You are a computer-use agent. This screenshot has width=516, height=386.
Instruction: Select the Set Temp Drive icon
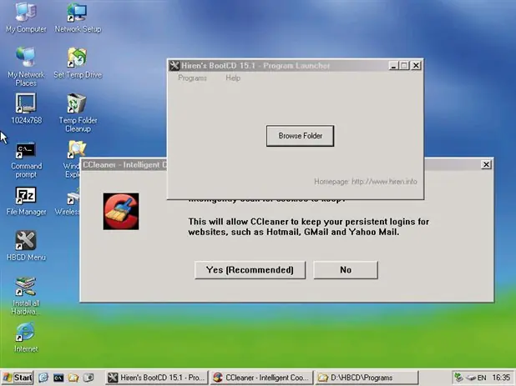[78, 63]
